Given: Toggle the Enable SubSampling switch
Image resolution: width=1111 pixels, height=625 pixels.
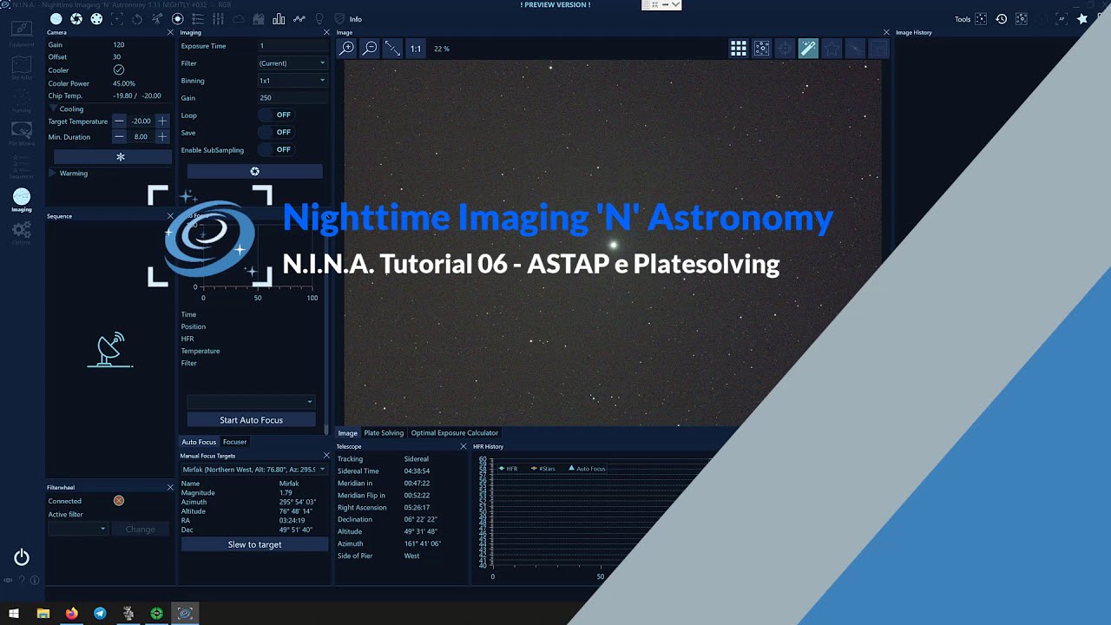Looking at the screenshot, I should click(x=276, y=149).
